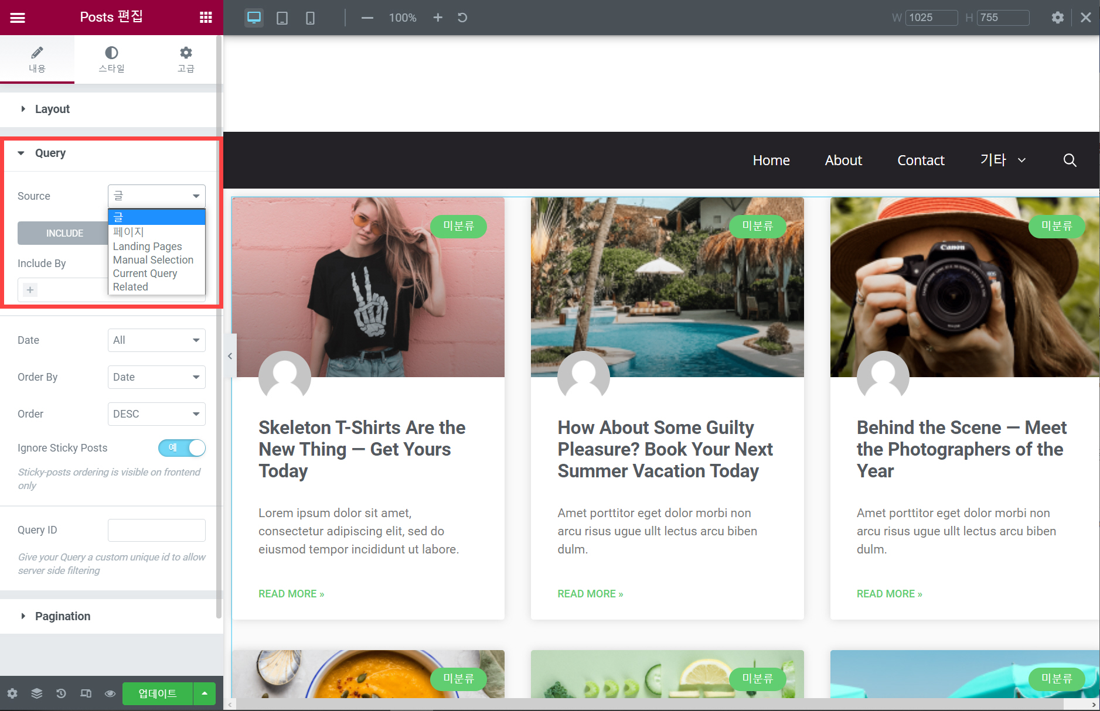Image resolution: width=1100 pixels, height=711 pixels.
Task: Click 미분류 badge on camera image
Action: pos(1056,226)
